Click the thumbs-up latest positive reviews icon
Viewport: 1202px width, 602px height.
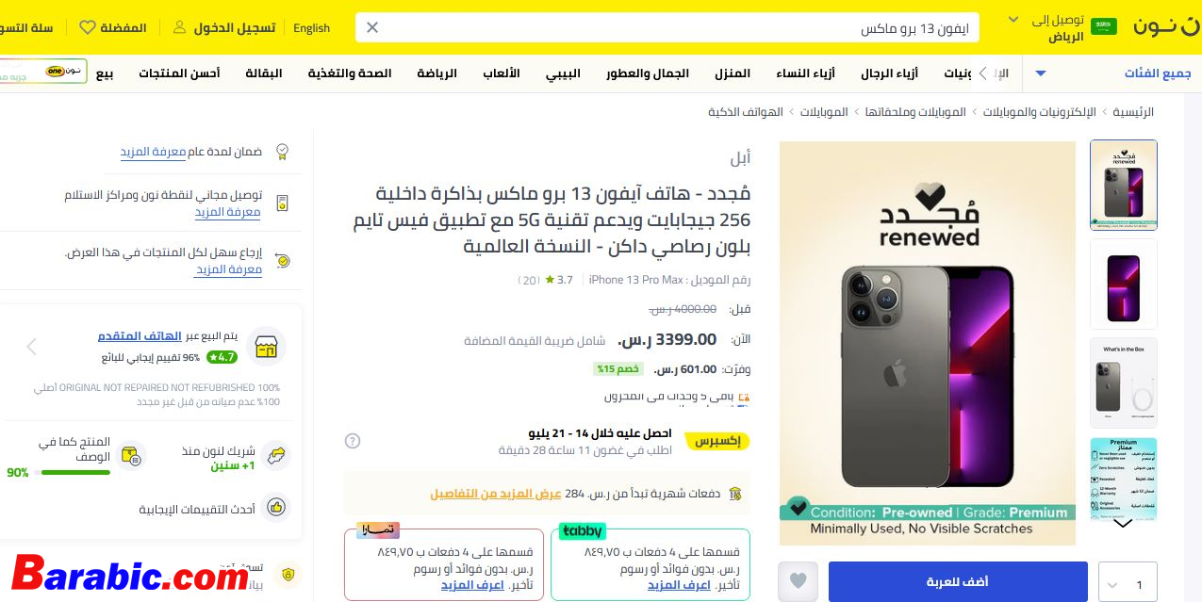pos(275,507)
